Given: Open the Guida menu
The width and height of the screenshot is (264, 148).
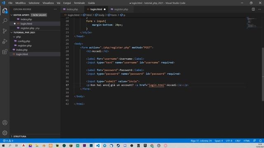Looking at the screenshot, I should coord(91,3).
